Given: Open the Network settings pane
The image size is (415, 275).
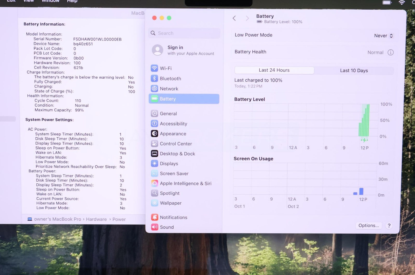Looking at the screenshot, I should pyautogui.click(x=169, y=89).
